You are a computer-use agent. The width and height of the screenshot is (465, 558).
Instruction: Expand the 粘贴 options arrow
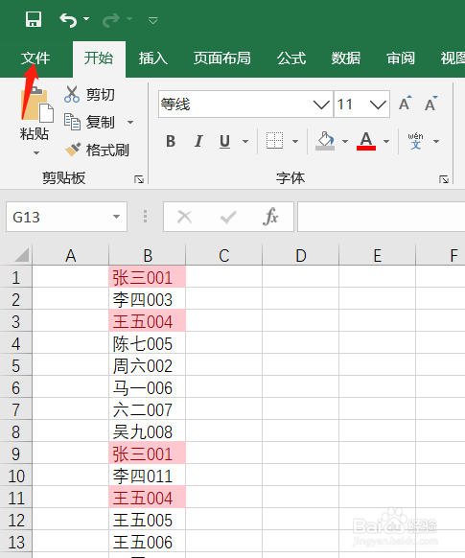(x=35, y=153)
